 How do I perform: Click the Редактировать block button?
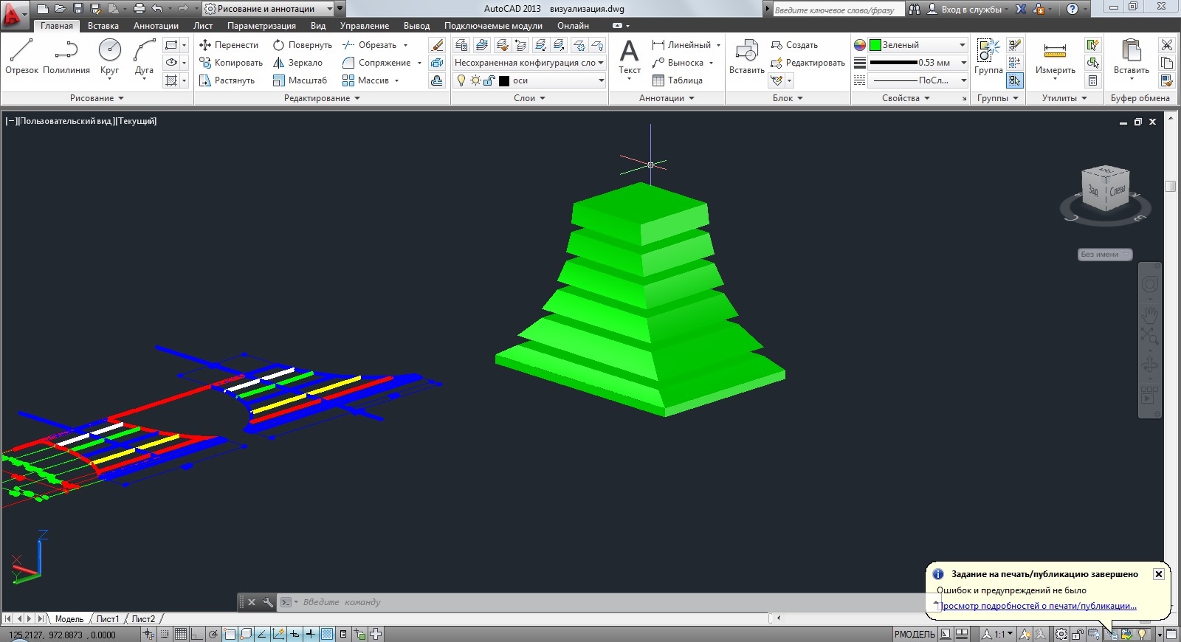[x=808, y=63]
